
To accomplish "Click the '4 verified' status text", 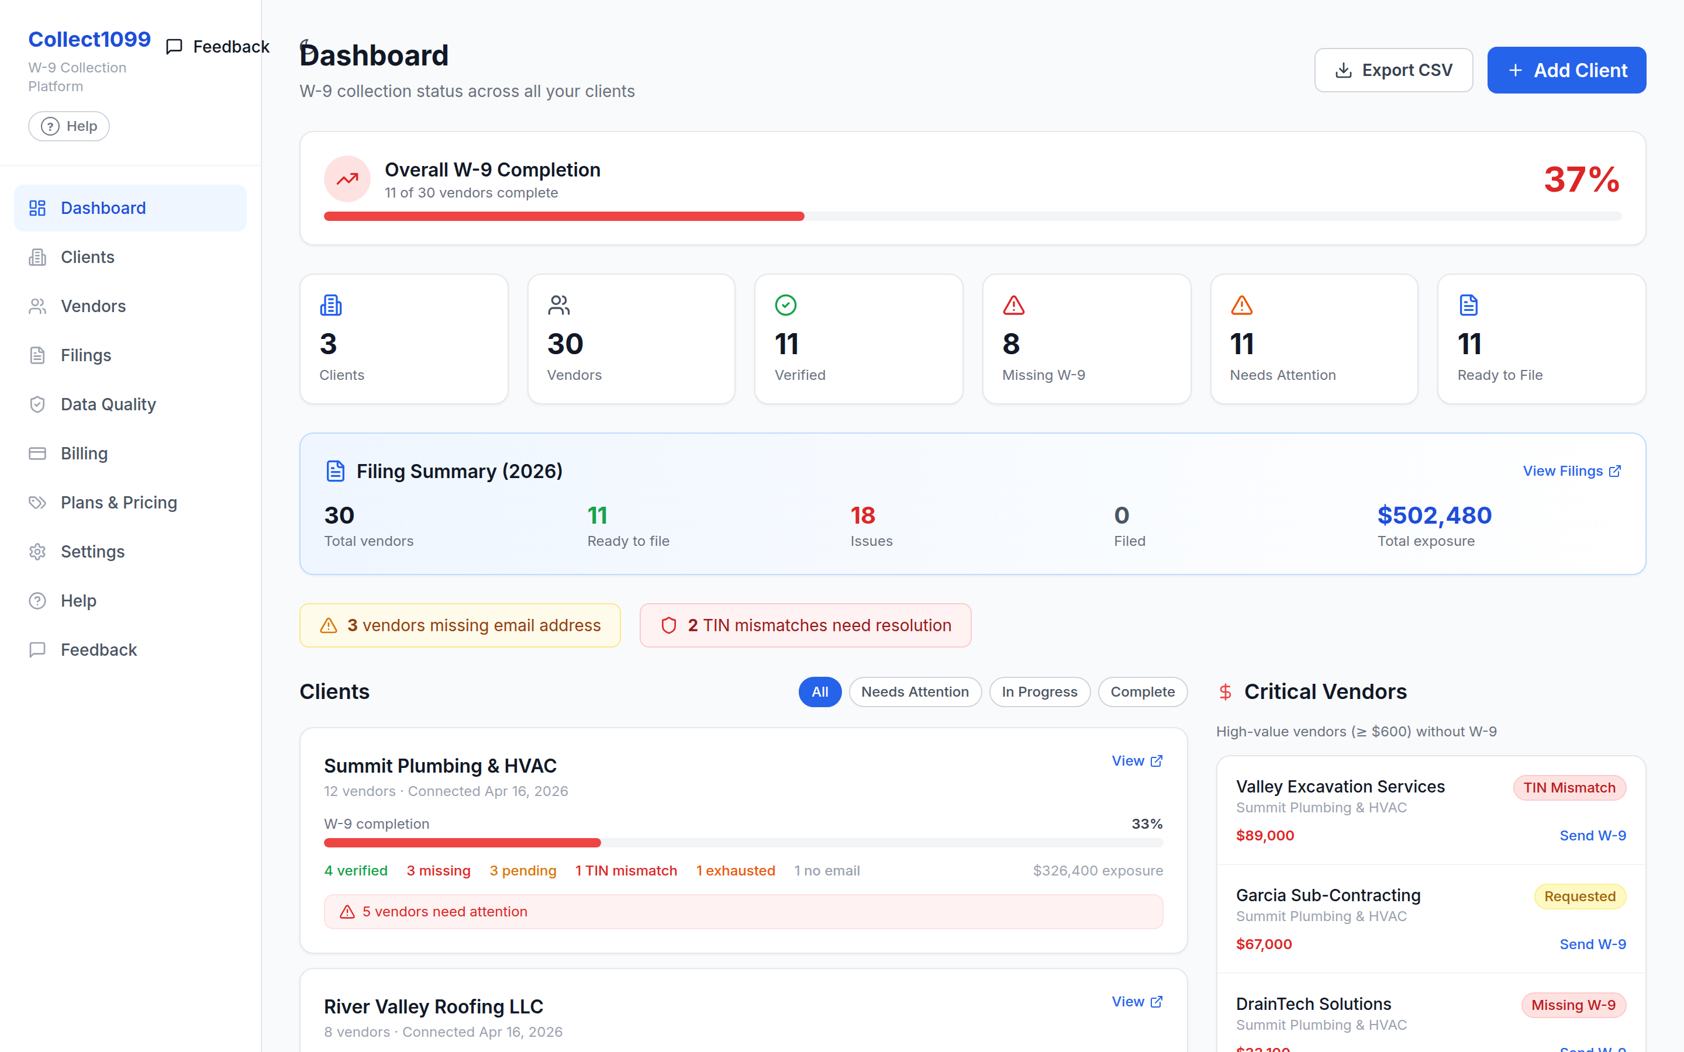I will coord(356,870).
